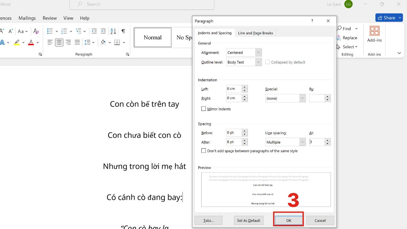
Task: Click the Center alignment icon in ribbon
Action: click(x=59, y=42)
